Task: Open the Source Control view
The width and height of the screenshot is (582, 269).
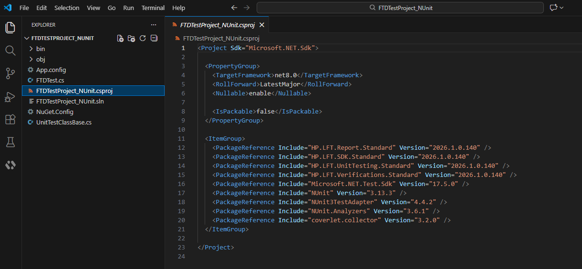Action: pos(10,73)
